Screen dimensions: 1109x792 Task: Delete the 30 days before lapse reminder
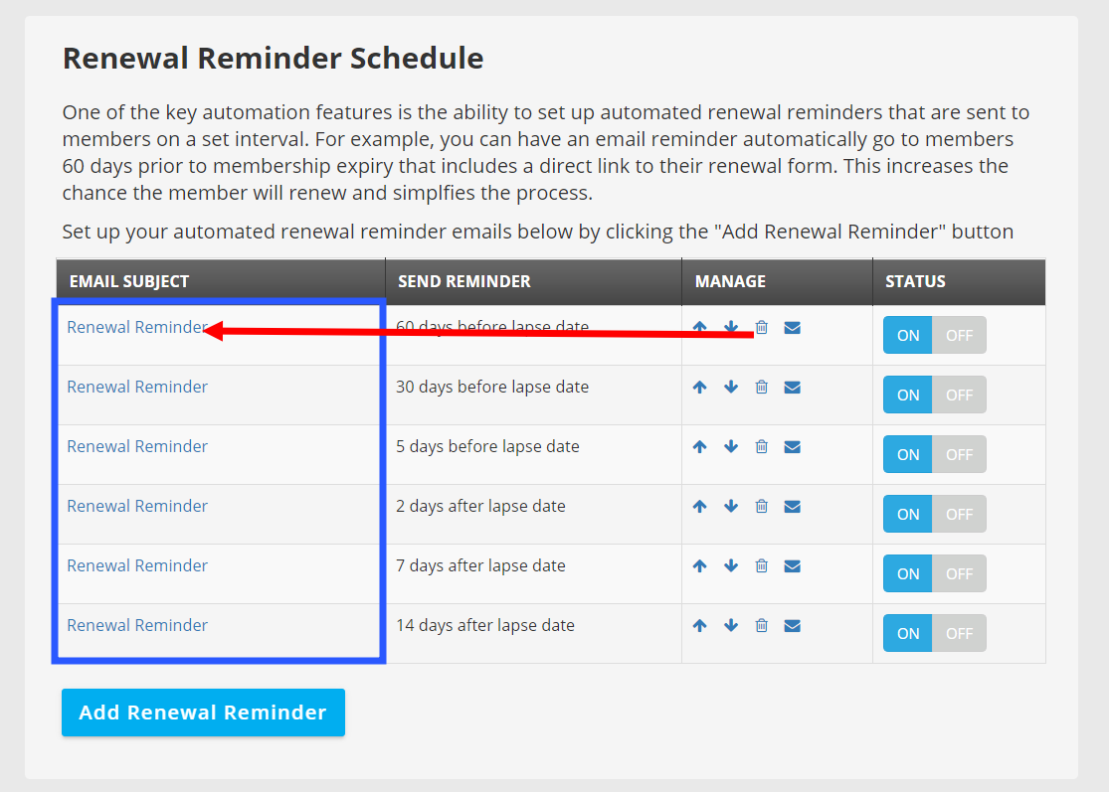click(762, 388)
